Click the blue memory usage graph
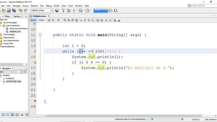The width and height of the screenshot is (217, 122). [101, 11]
